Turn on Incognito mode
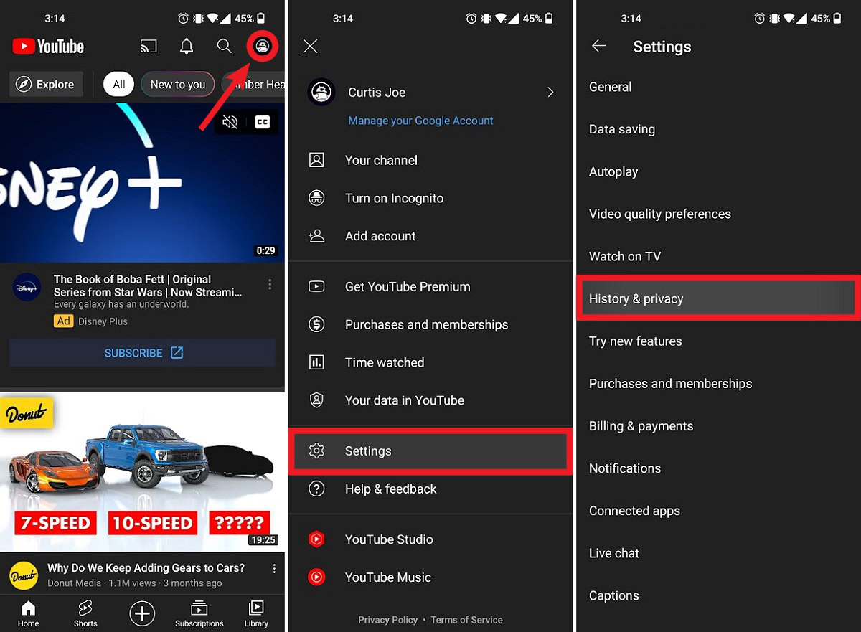Viewport: 861px width, 632px height. coord(430,198)
